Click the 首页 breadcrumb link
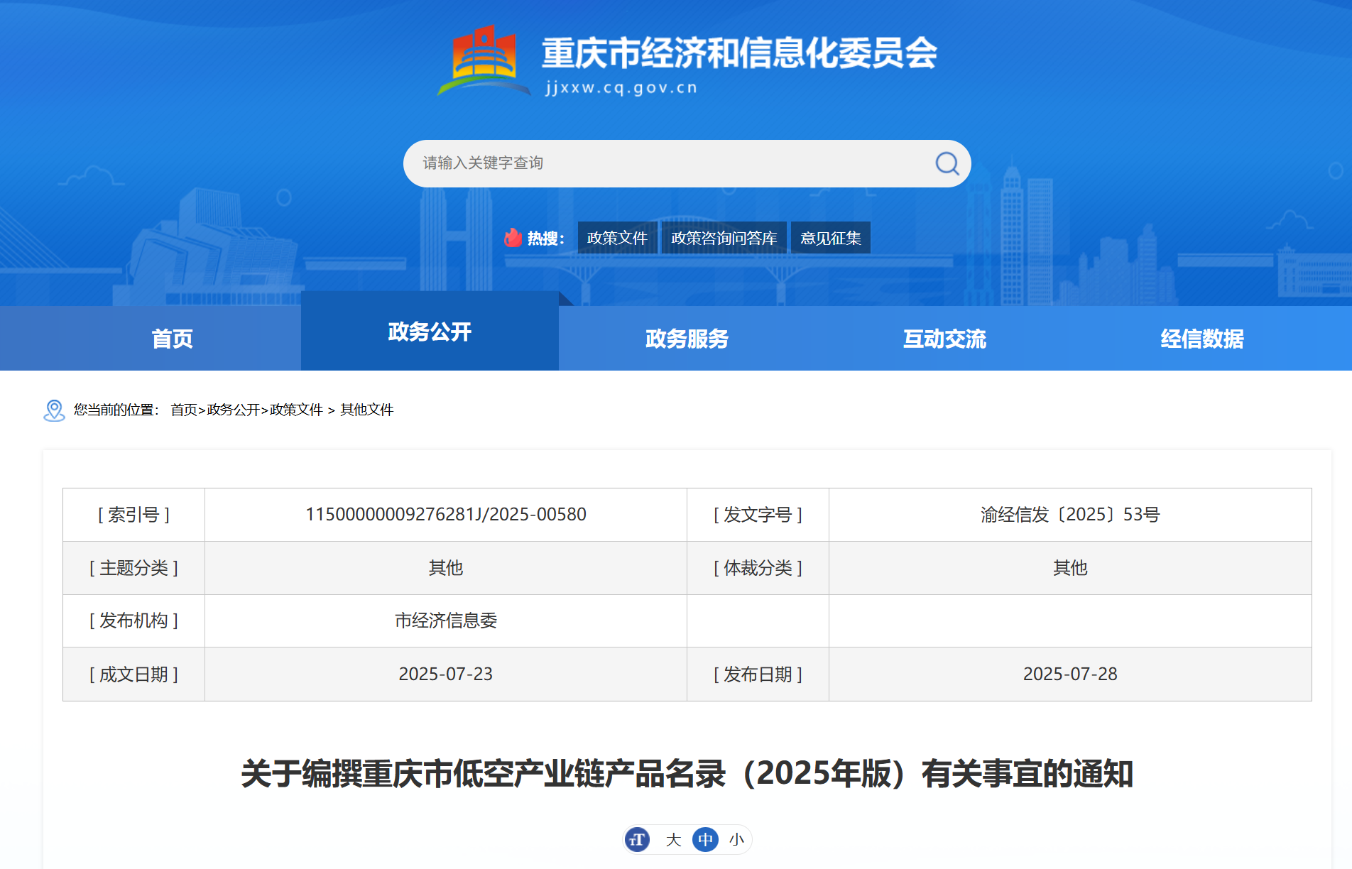 183,410
